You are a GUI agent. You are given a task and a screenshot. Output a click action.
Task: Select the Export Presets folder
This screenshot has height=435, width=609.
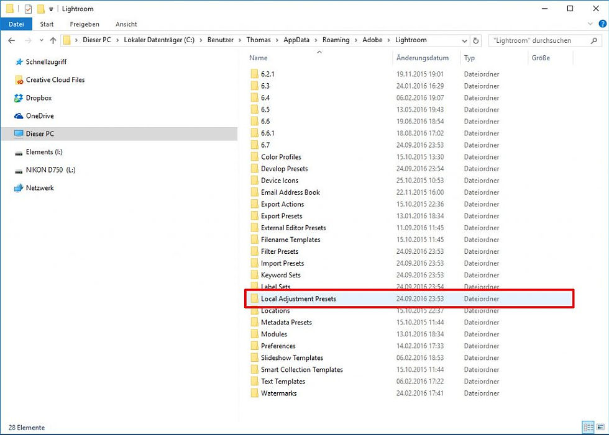pos(281,216)
